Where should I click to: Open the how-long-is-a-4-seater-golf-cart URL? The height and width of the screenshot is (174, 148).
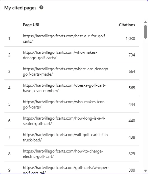[x=64, y=121]
